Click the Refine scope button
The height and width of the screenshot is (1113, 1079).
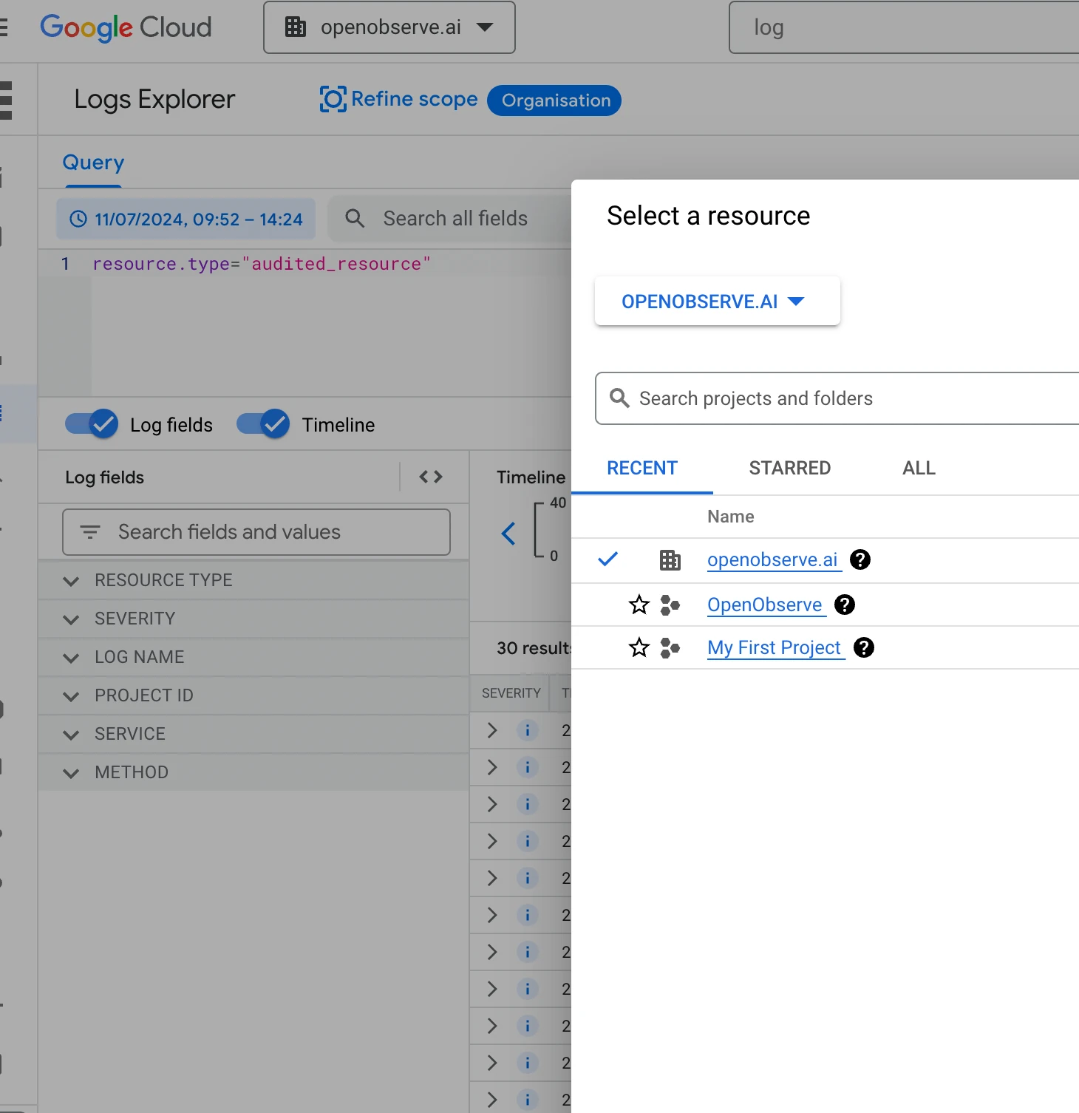pyautogui.click(x=399, y=99)
